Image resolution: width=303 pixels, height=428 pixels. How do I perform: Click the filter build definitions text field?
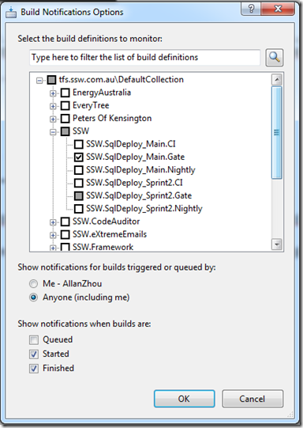145,57
